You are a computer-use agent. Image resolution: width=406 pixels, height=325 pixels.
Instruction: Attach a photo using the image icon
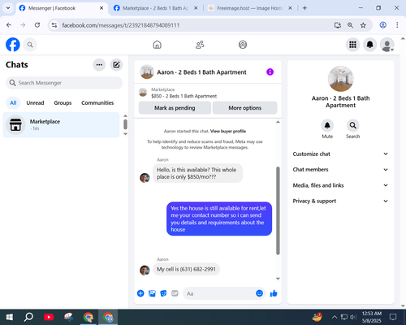tap(152, 293)
